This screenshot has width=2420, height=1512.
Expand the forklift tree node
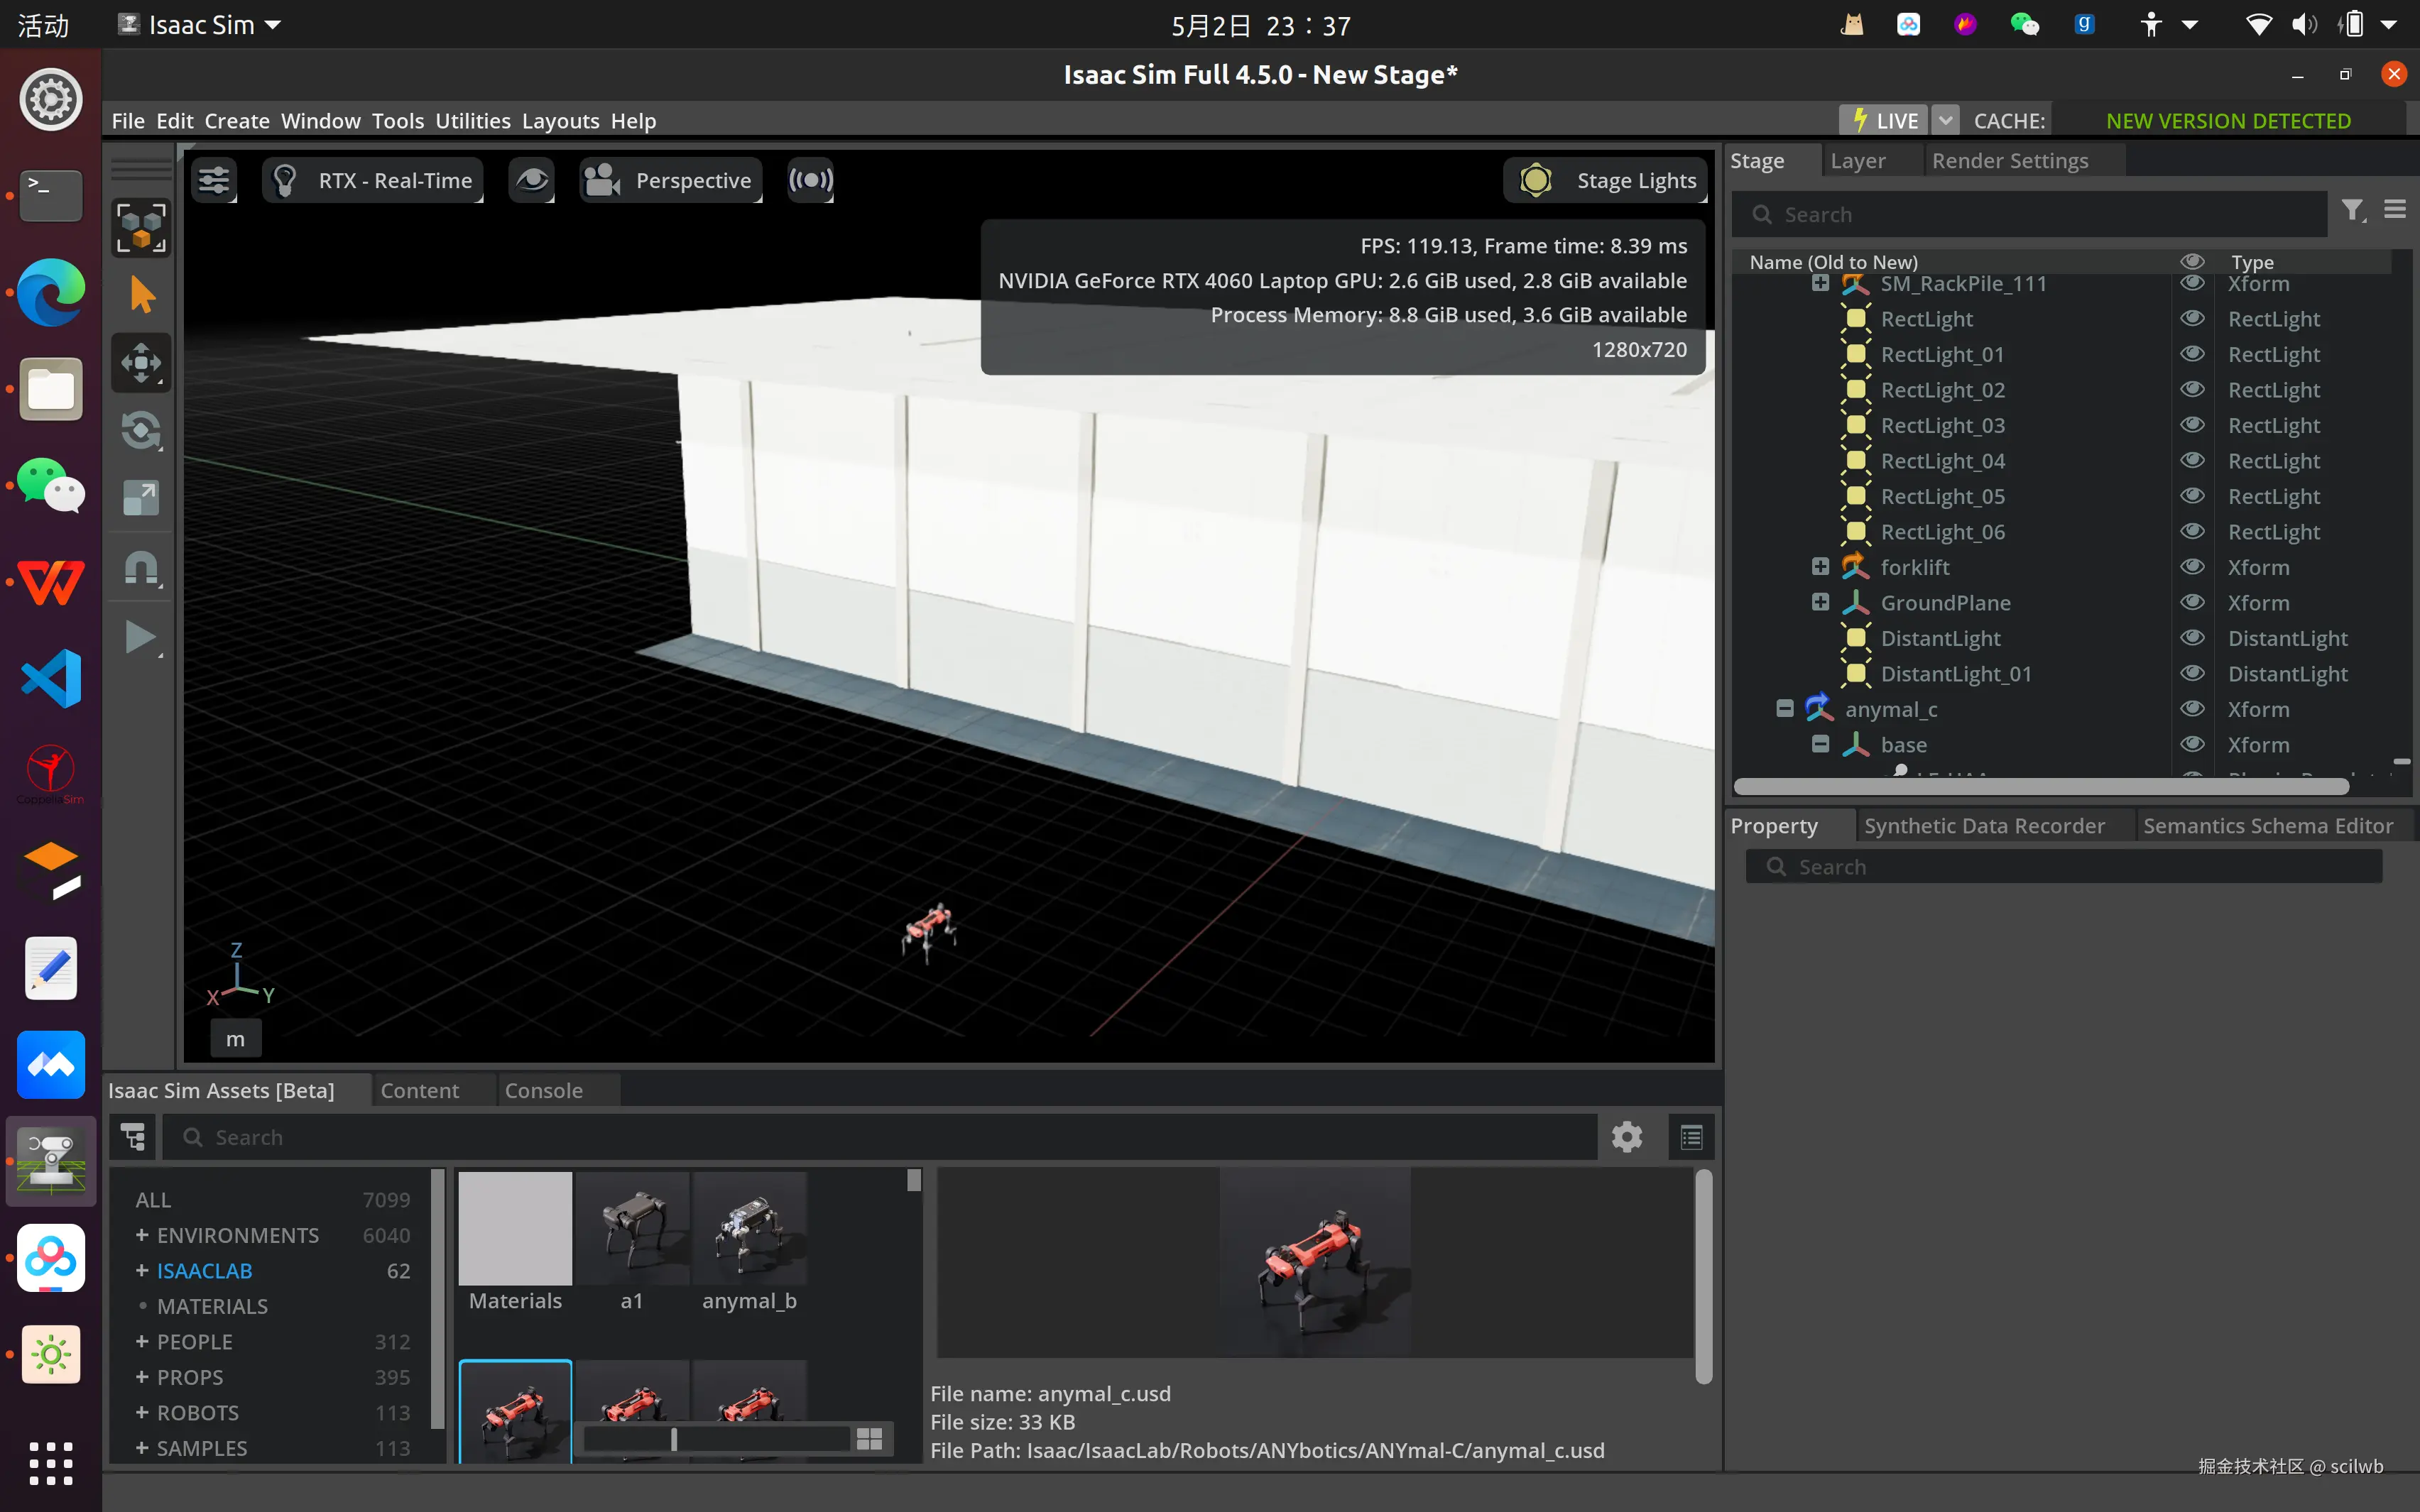[x=1820, y=567]
